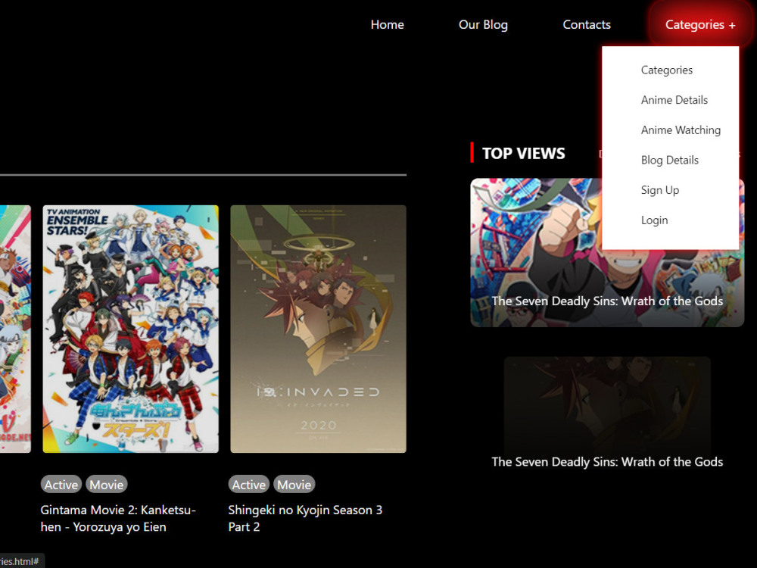
Task: Go to Our Blog page
Action: pyautogui.click(x=483, y=25)
